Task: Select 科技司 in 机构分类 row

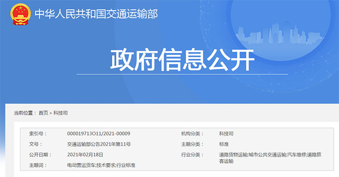Action: (x=226, y=134)
